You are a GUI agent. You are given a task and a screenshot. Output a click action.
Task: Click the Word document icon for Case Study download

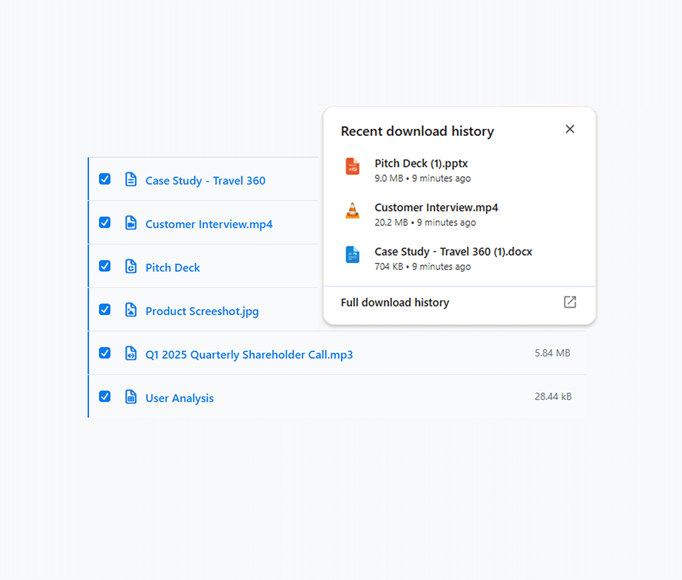coord(352,254)
